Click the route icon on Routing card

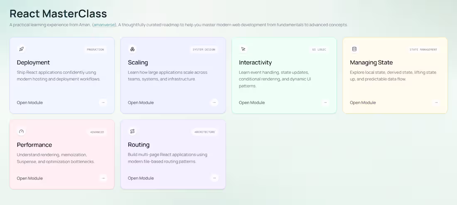132,132
